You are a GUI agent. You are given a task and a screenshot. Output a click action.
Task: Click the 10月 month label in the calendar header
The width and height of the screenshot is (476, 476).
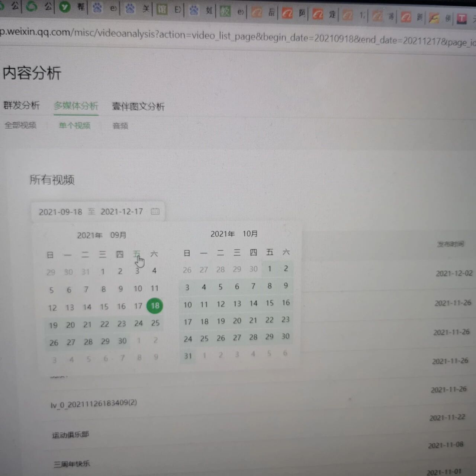(250, 234)
